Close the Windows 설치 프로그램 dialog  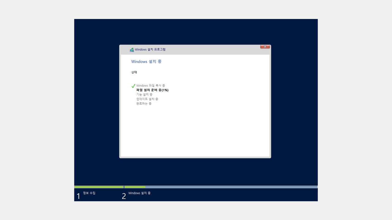[x=265, y=47]
